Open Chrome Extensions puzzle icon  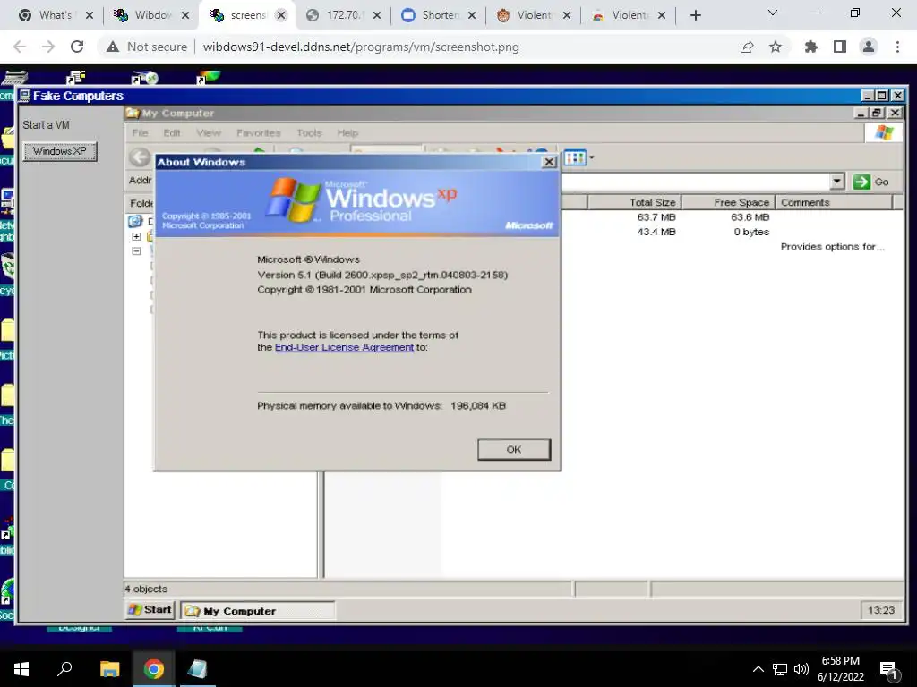tap(811, 47)
